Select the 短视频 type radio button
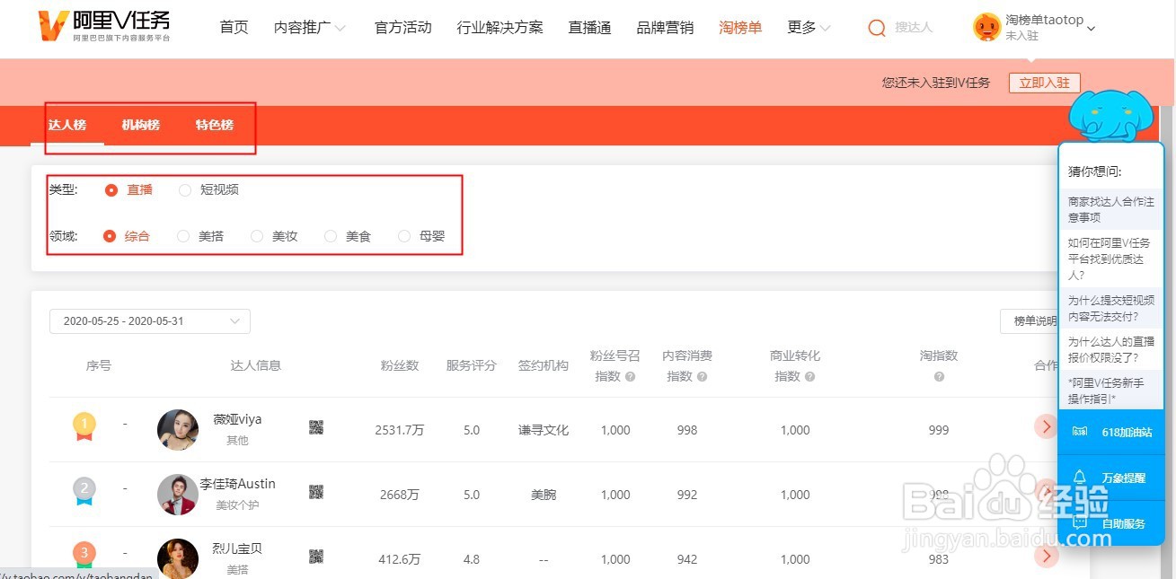This screenshot has height=579, width=1176. (x=185, y=189)
